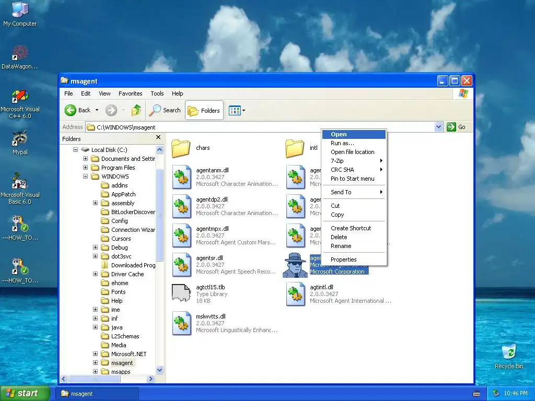
Task: Collapse the Local Disk (C:) tree node
Action: (75, 150)
